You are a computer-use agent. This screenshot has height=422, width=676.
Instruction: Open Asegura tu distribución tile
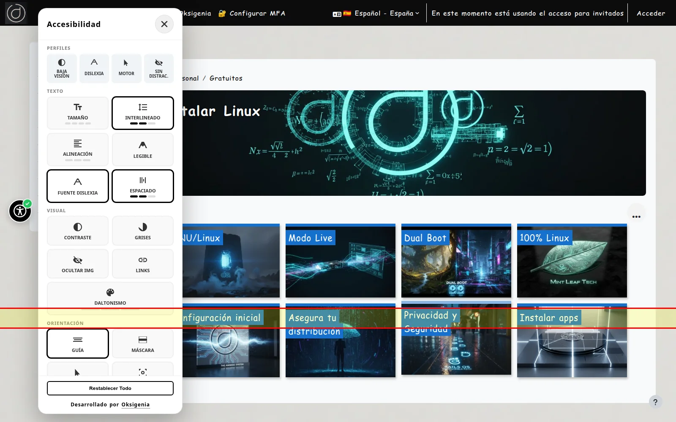click(341, 340)
